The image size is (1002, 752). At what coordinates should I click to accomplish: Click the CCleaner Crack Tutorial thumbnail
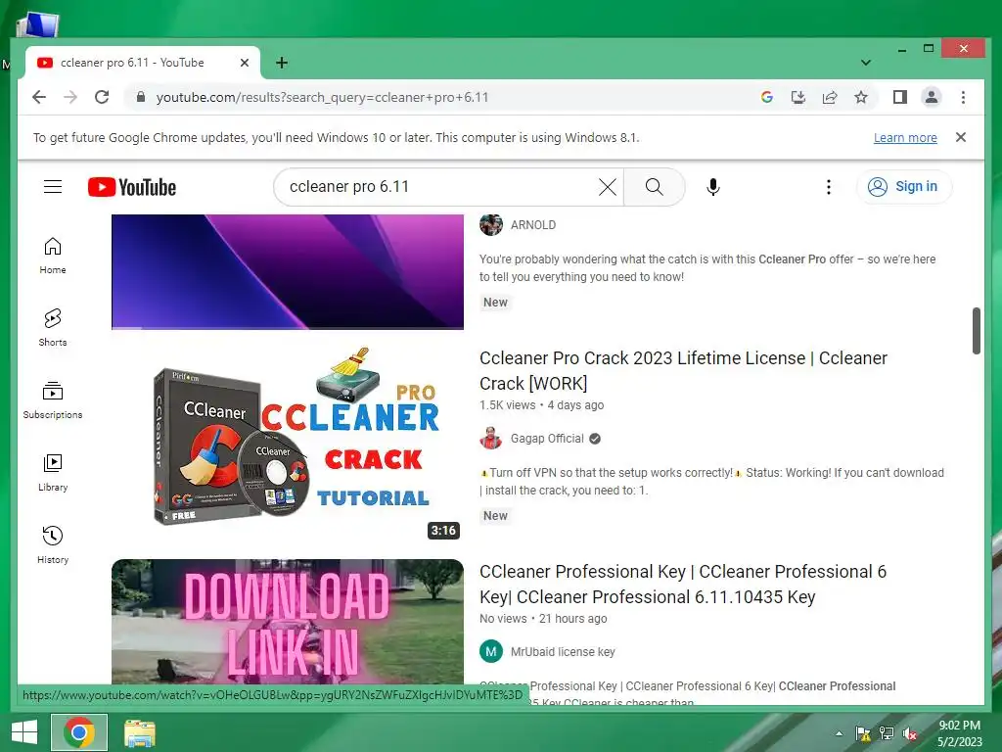click(288, 445)
